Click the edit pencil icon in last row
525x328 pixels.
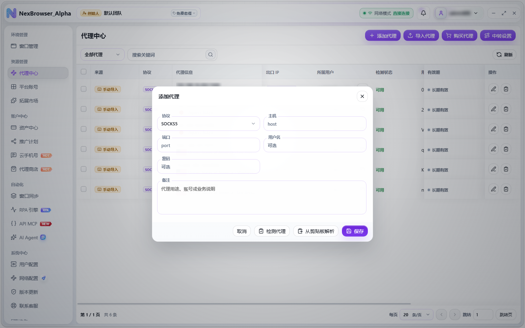click(x=494, y=189)
